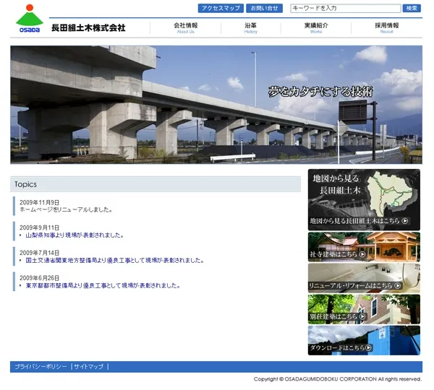Open the プライバシーポリシー footer link
This screenshot has width=434, height=390.
coord(41,367)
